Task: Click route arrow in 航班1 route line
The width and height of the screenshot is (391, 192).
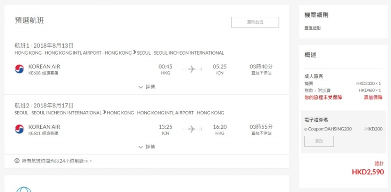Action: pos(135,53)
